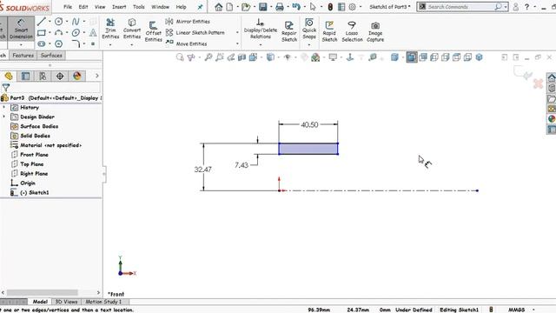Screen dimensions: 556x313
Task: Open Display/Delete Relations
Action: pyautogui.click(x=261, y=29)
